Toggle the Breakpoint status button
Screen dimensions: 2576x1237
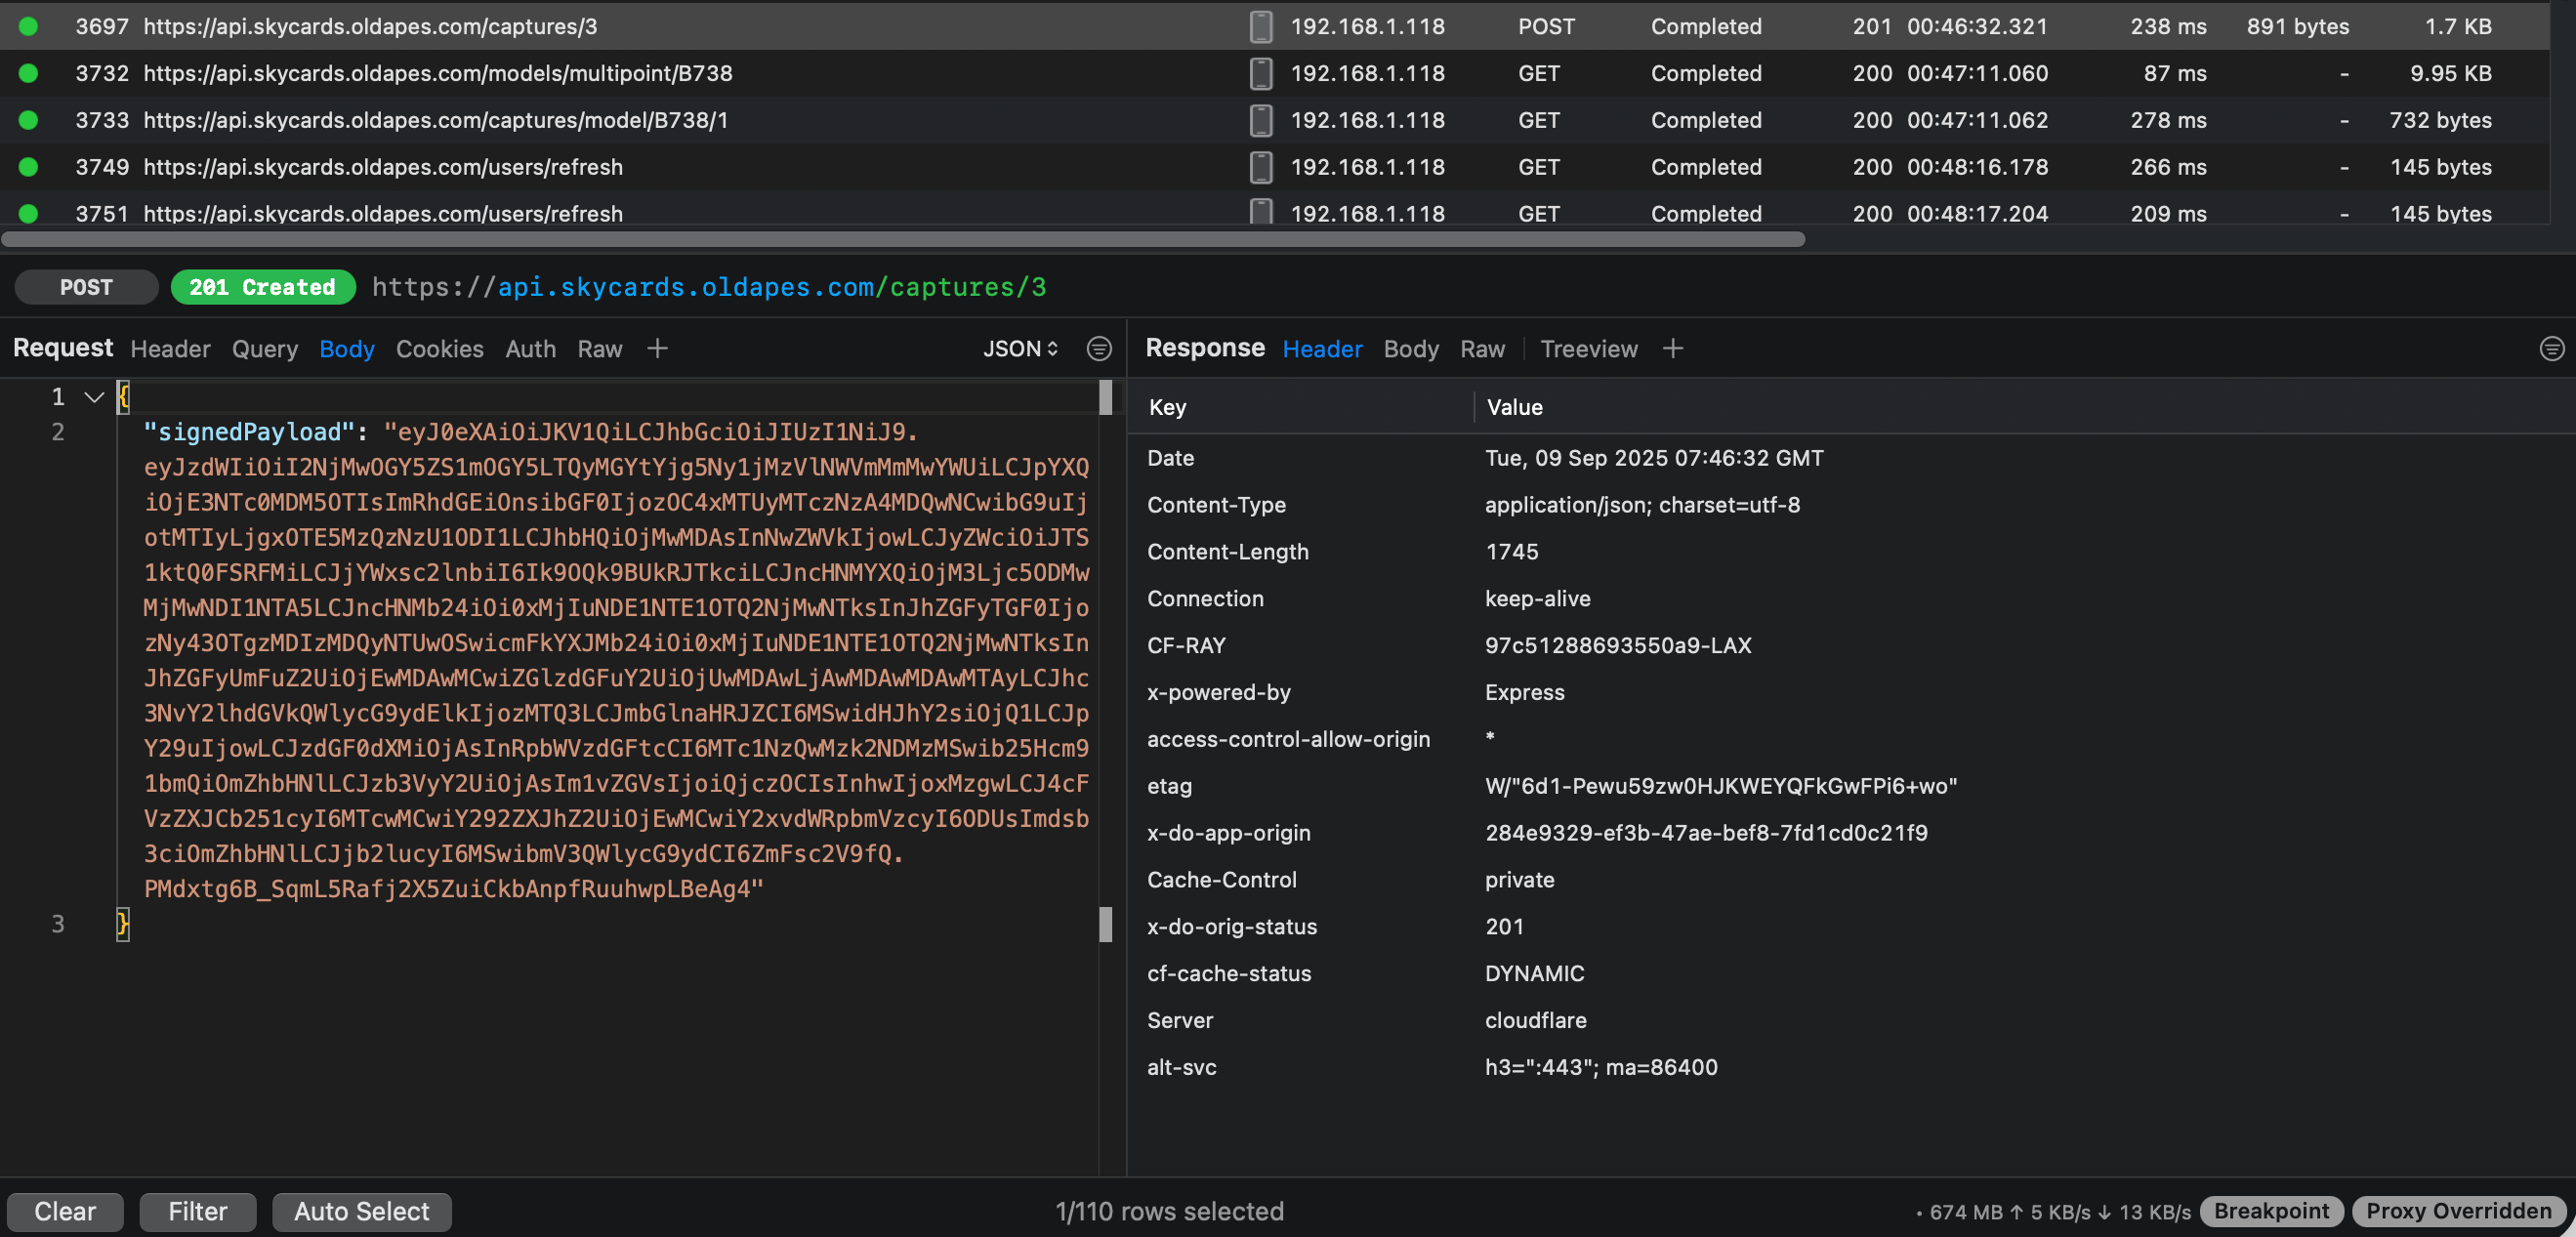click(x=2270, y=1211)
